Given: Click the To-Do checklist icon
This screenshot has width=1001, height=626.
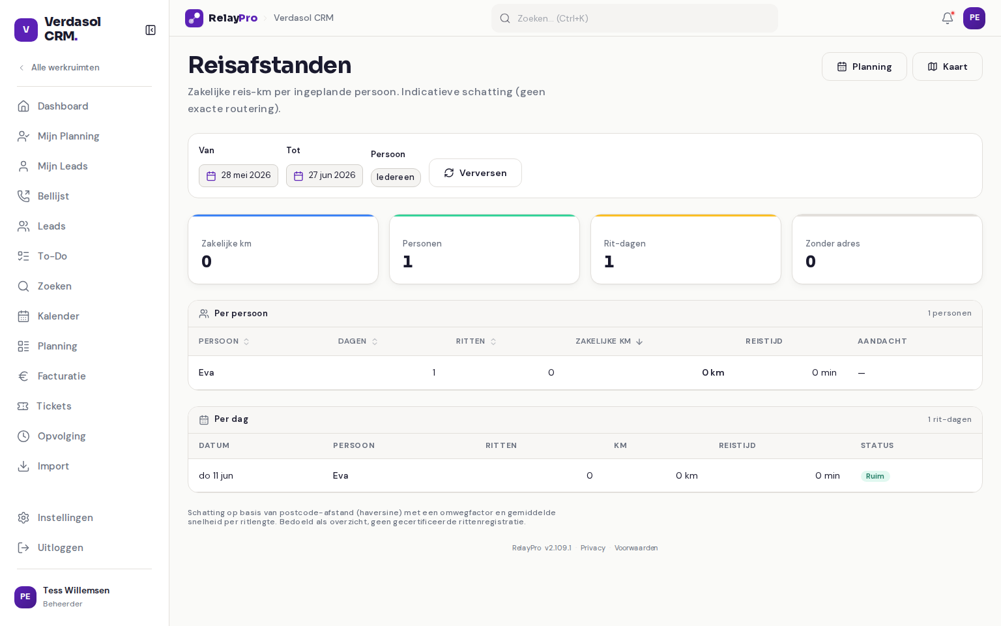Looking at the screenshot, I should (23, 256).
